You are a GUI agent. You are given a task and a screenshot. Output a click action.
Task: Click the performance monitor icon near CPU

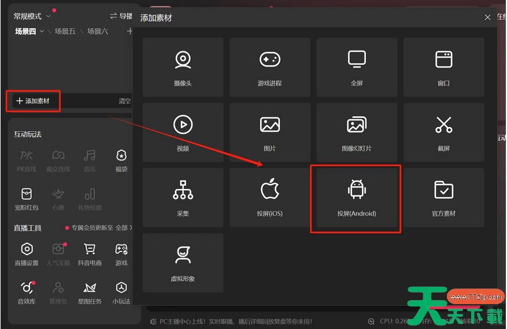coord(371,321)
